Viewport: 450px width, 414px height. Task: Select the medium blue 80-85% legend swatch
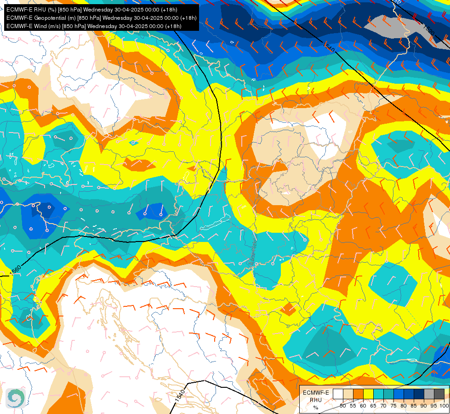409,394
